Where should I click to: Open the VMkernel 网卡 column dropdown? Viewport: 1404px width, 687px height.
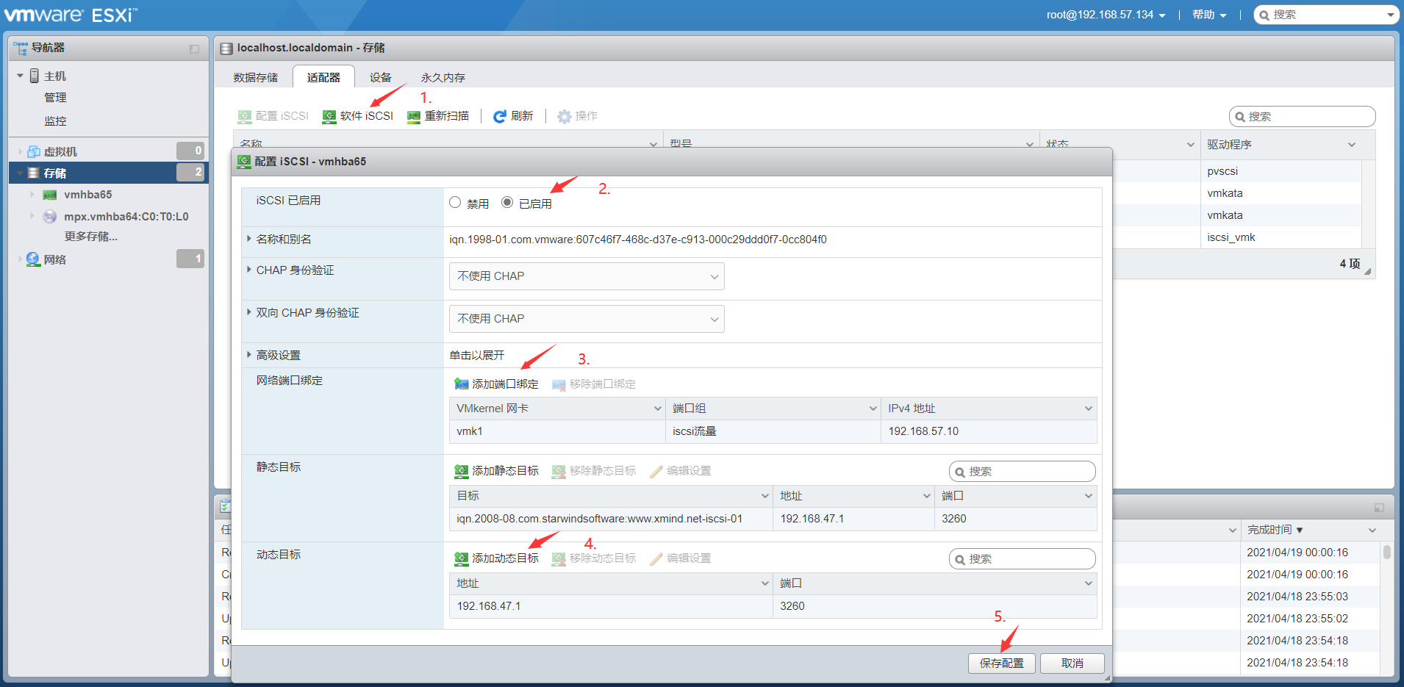point(657,408)
